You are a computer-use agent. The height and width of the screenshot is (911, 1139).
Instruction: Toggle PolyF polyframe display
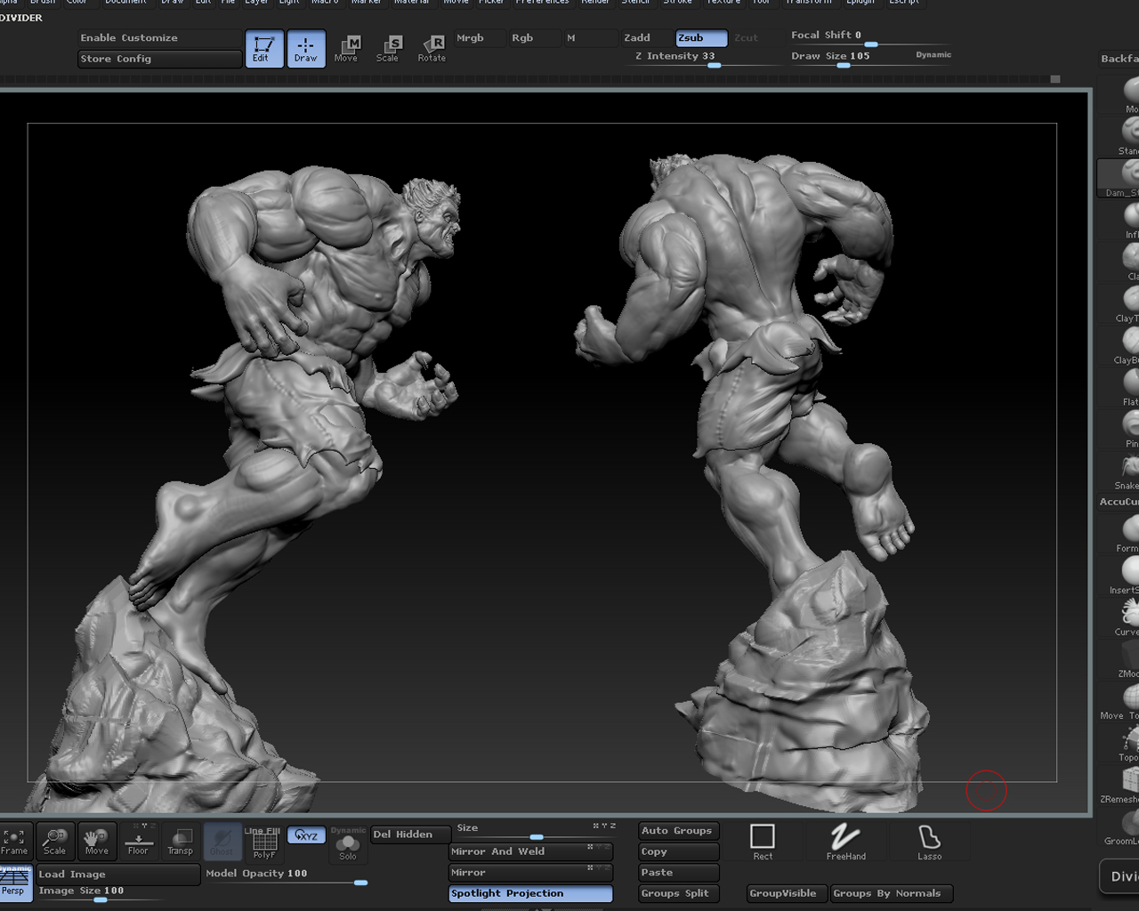pyautogui.click(x=264, y=843)
